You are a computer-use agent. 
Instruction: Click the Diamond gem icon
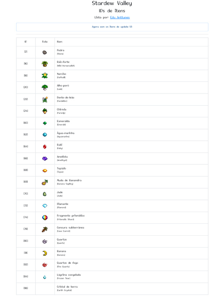click(x=45, y=206)
